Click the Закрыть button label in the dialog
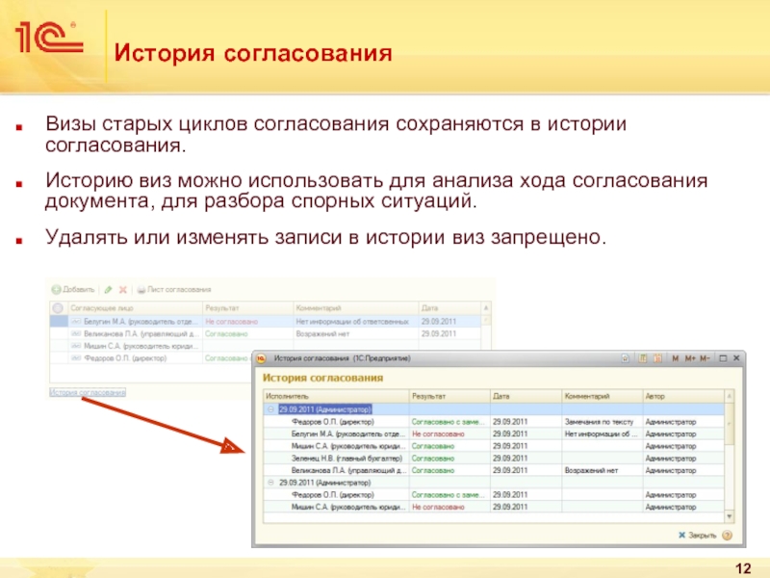 click(703, 536)
